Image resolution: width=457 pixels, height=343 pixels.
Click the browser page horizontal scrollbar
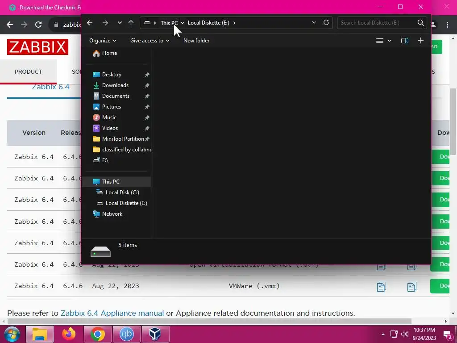pos(209,322)
